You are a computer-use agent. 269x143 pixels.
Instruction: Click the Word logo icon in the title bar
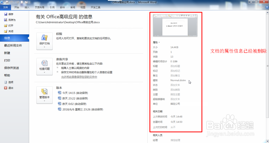(2, 2)
